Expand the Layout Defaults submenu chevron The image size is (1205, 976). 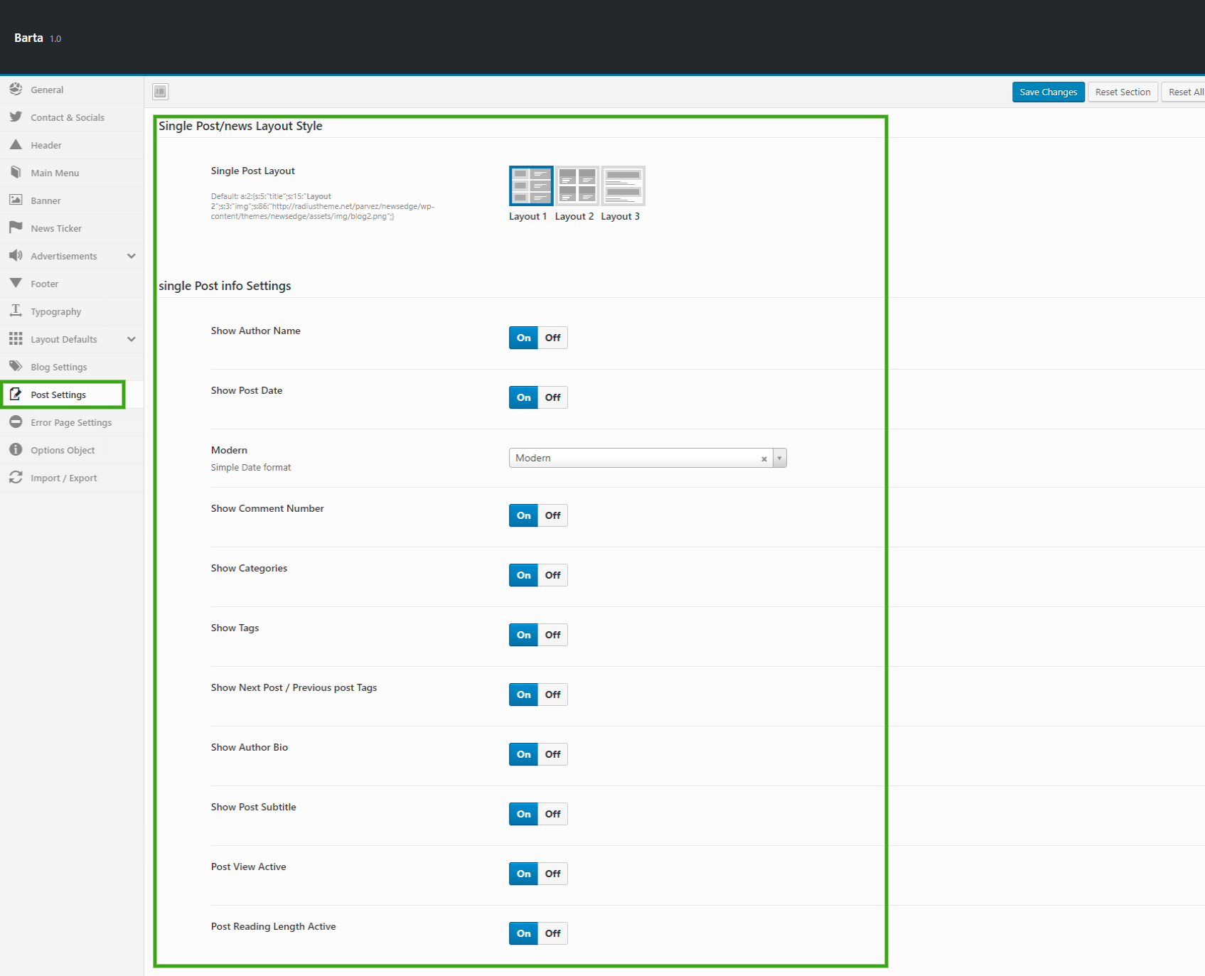pyautogui.click(x=132, y=339)
